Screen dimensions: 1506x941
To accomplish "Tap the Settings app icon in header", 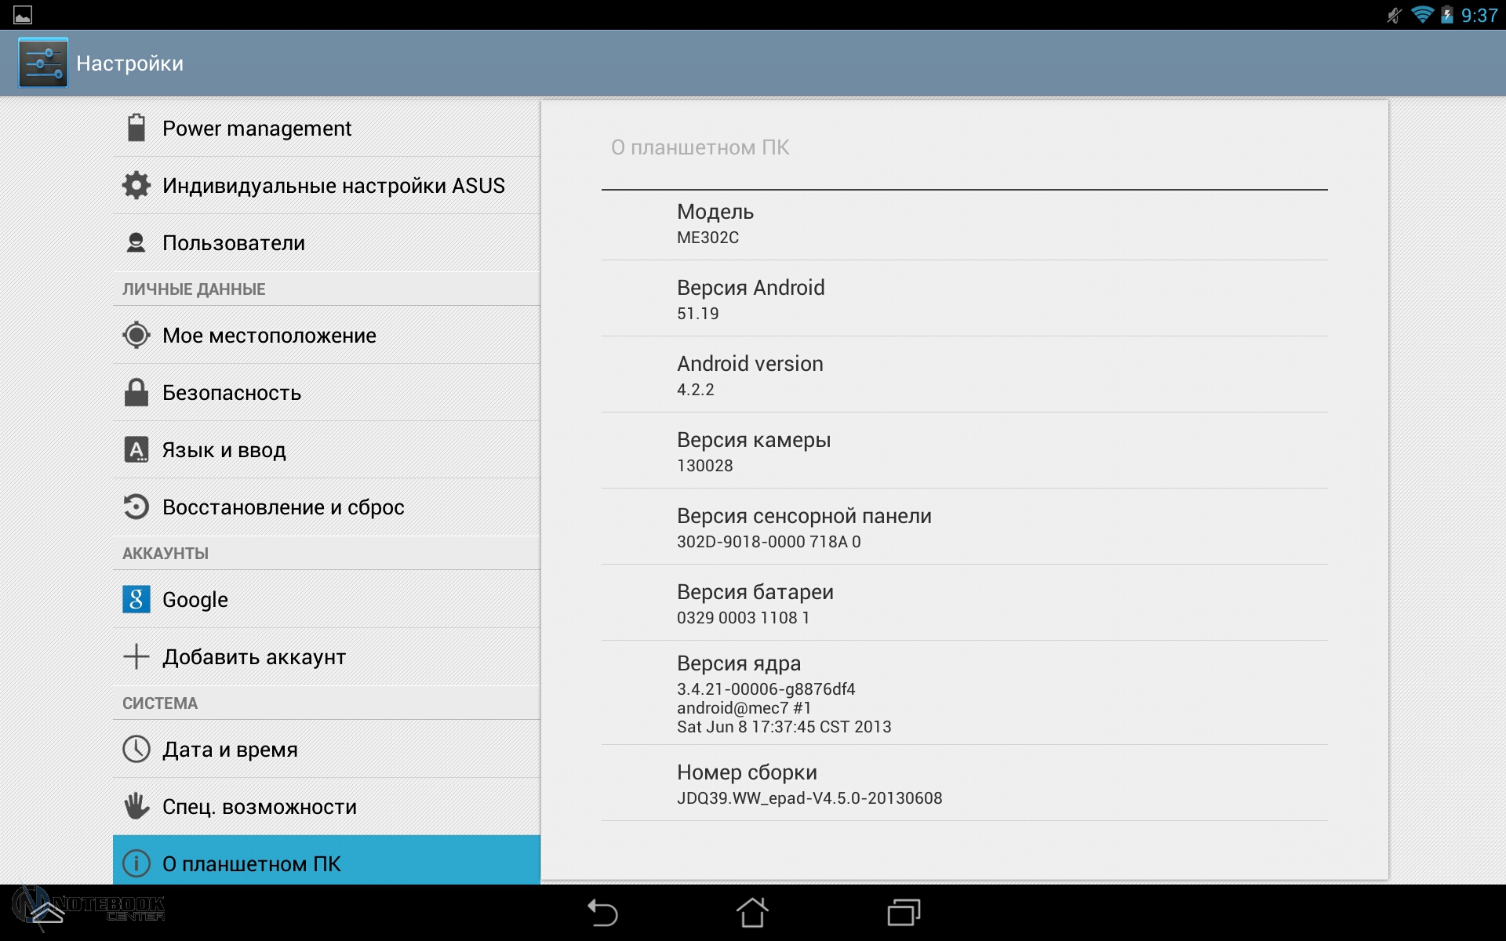I will click(x=43, y=63).
